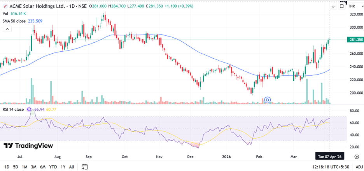The width and height of the screenshot is (364, 171).
Task: Click the RSI 14 close indicator label
Action: coord(14,110)
